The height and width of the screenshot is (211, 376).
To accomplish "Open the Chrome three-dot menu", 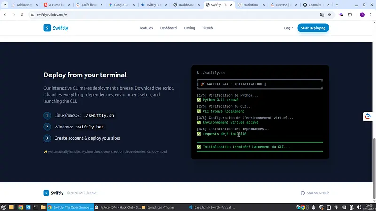I will click(371, 15).
